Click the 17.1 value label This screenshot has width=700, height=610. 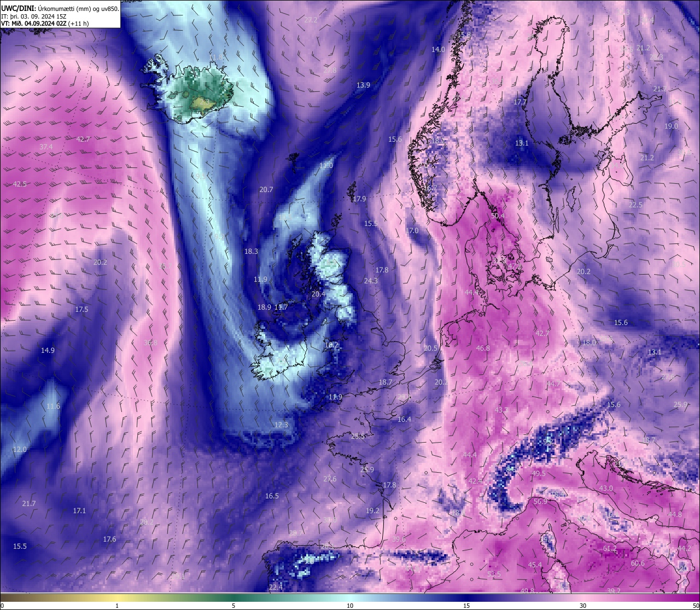coord(79,510)
